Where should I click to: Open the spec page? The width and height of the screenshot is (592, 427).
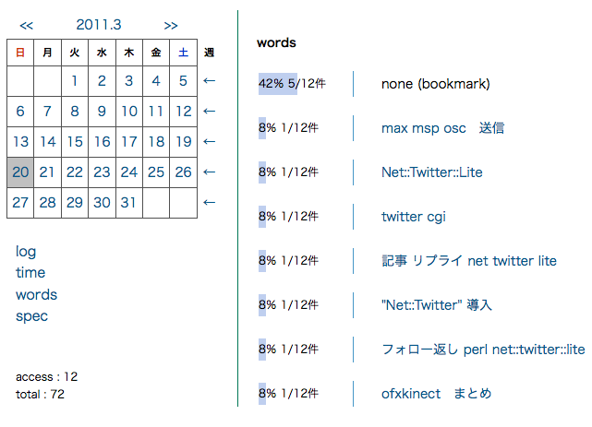click(31, 316)
